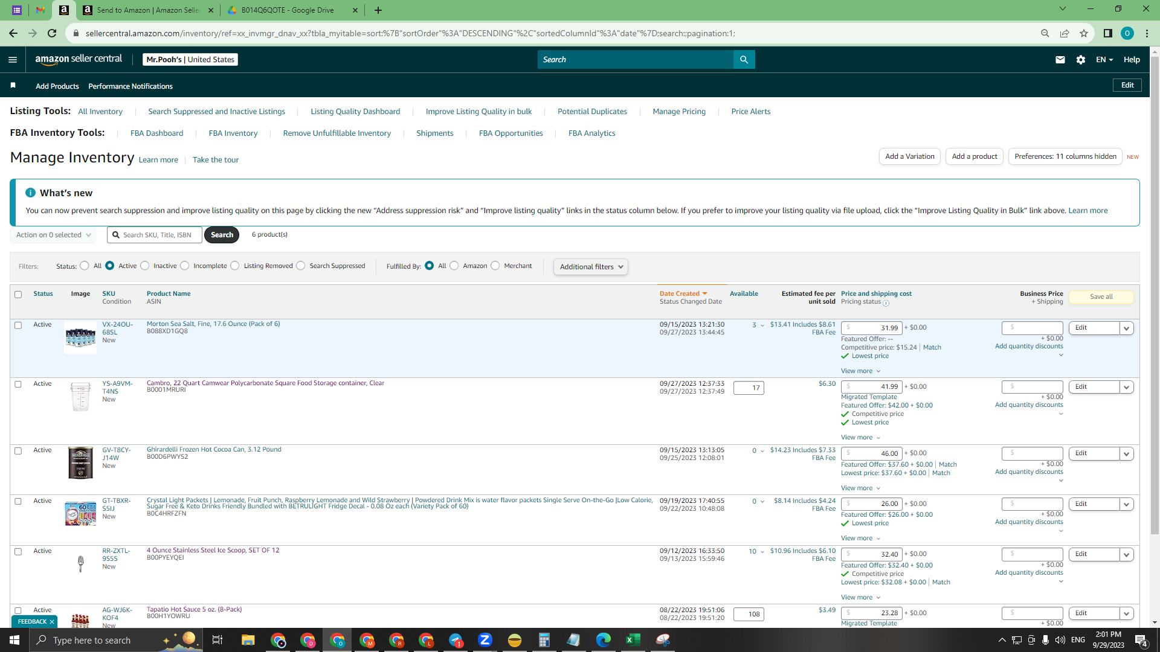
Task: Open a new browser tab
Action: tap(378, 10)
